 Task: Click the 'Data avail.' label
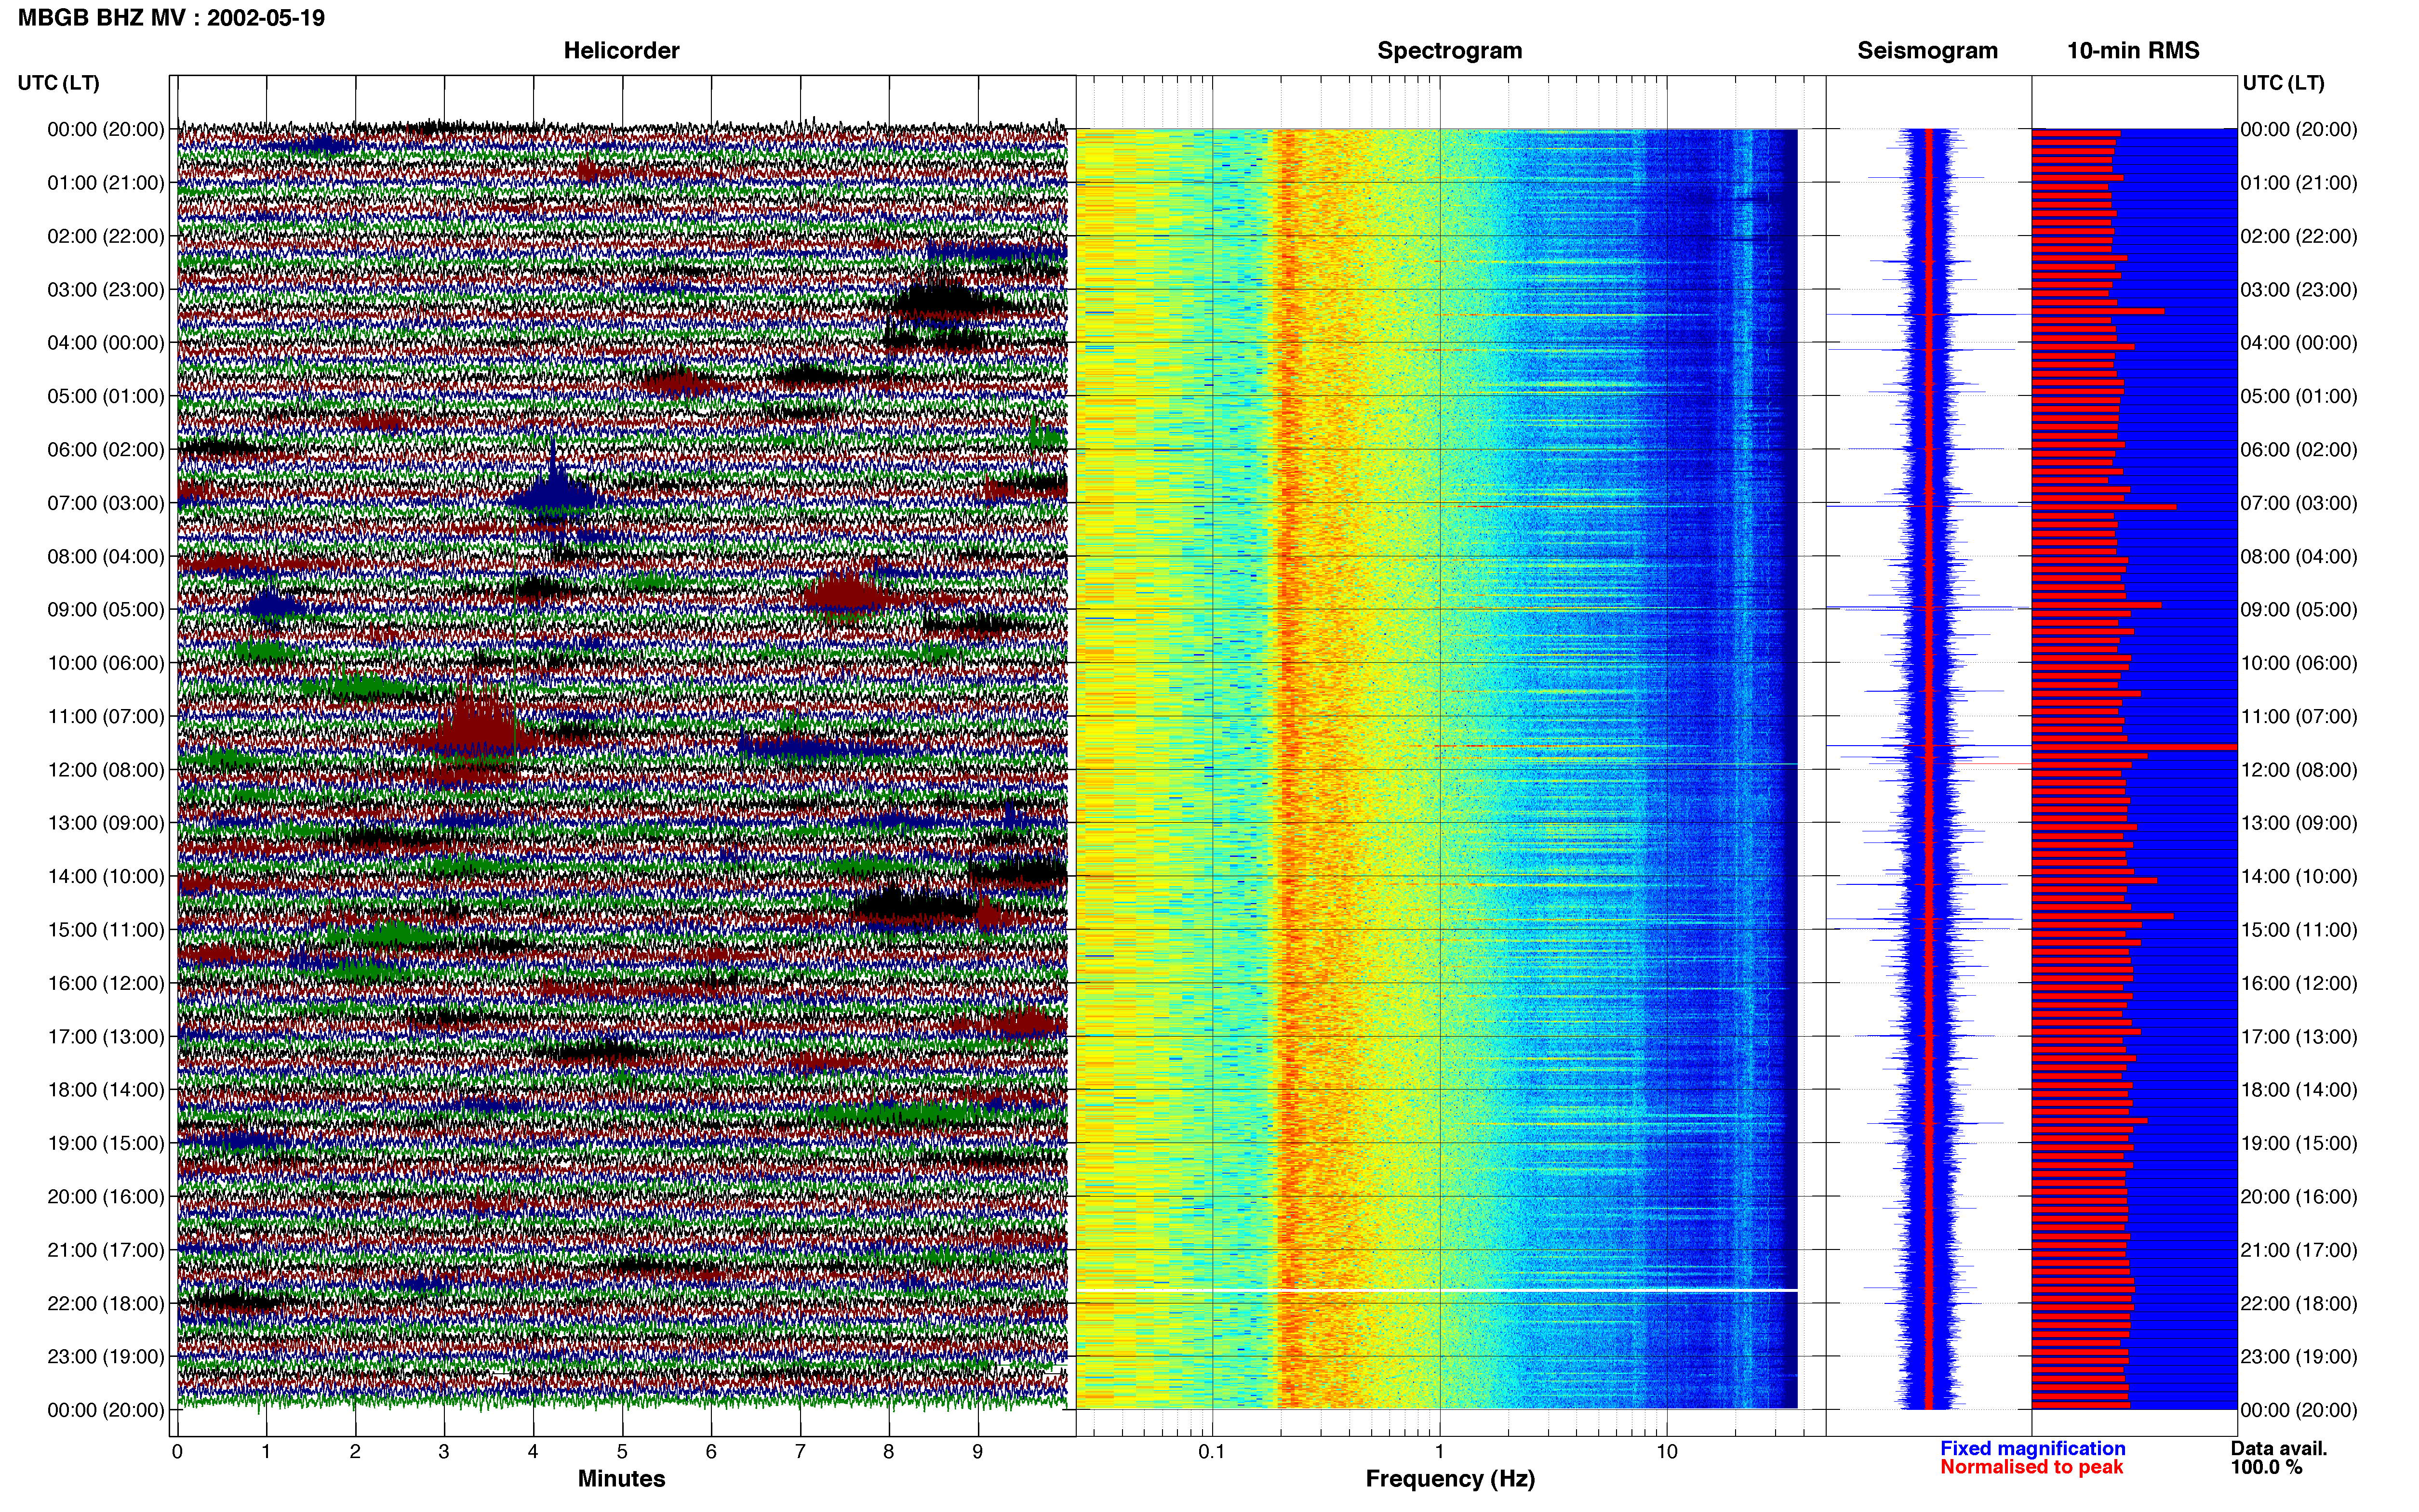[2278, 1448]
